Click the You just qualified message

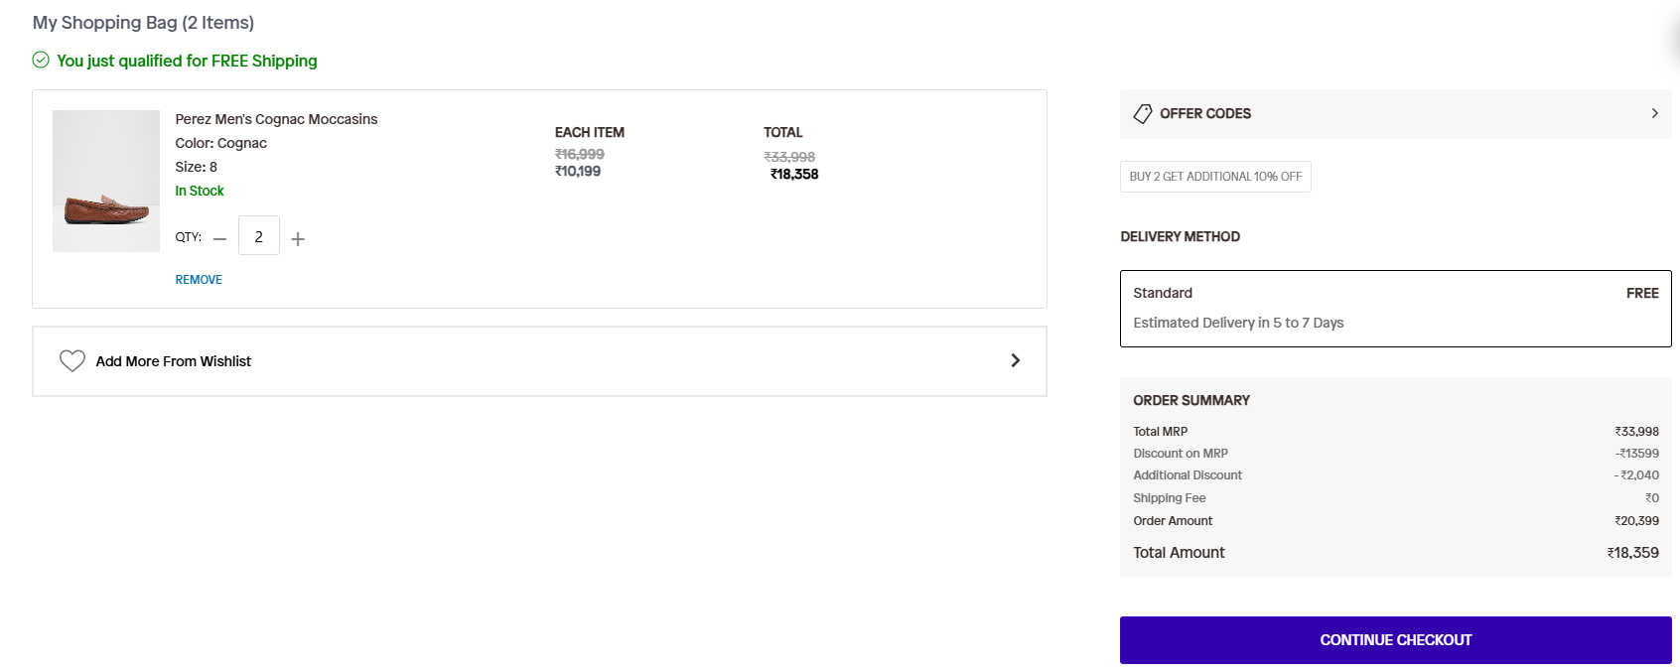click(187, 61)
